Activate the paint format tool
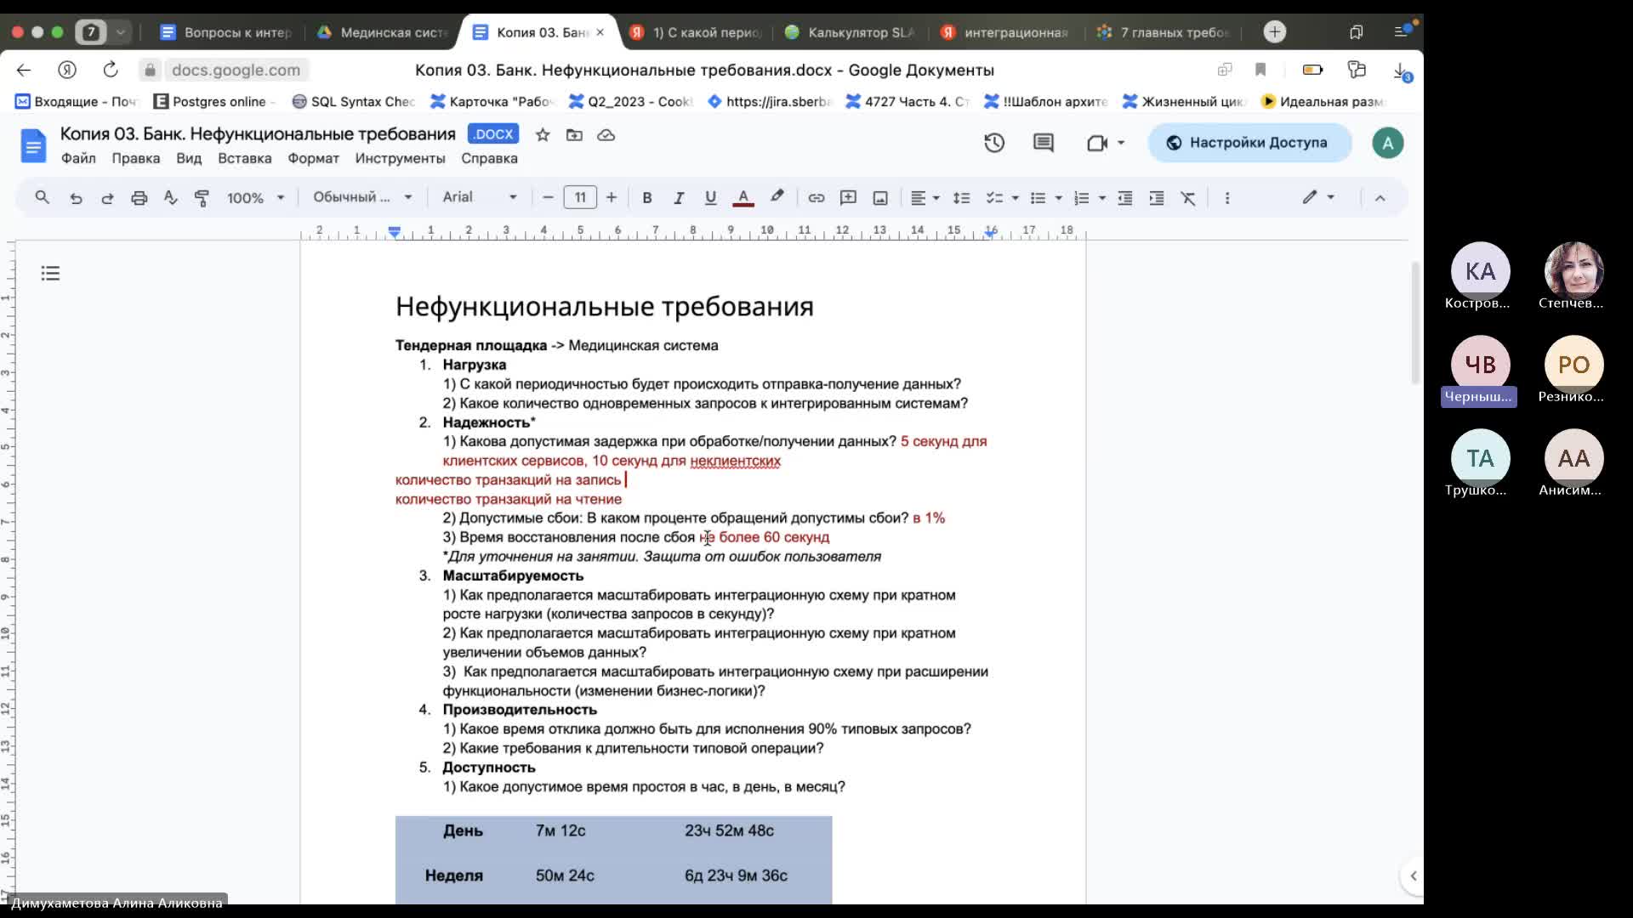1633x918 pixels. point(202,198)
